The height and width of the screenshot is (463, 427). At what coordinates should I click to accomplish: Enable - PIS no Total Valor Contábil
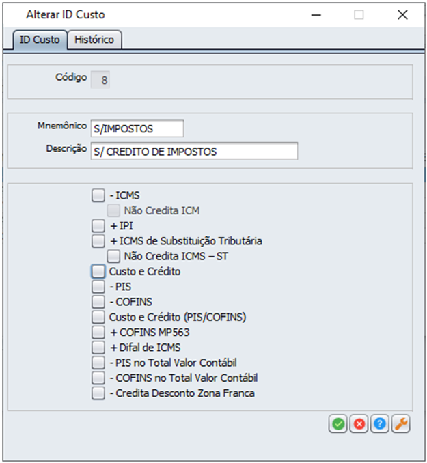pyautogui.click(x=98, y=363)
